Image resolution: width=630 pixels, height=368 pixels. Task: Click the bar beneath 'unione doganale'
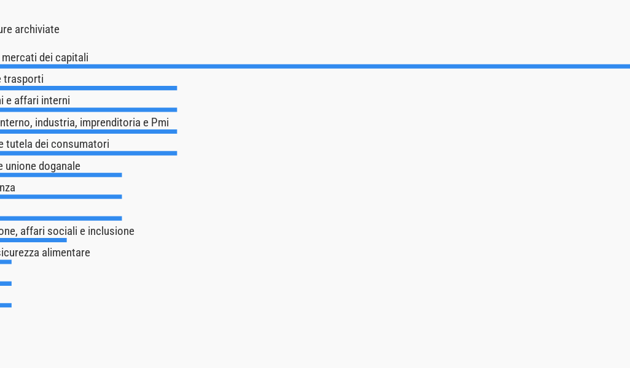pos(61,175)
